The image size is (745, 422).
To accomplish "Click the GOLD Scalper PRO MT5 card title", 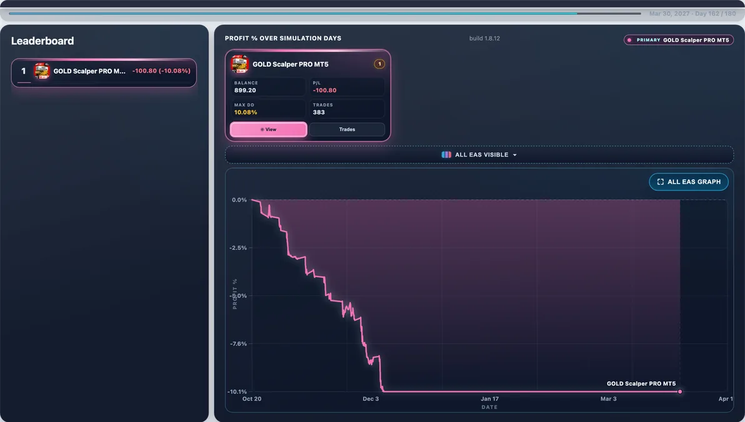I will pyautogui.click(x=290, y=64).
